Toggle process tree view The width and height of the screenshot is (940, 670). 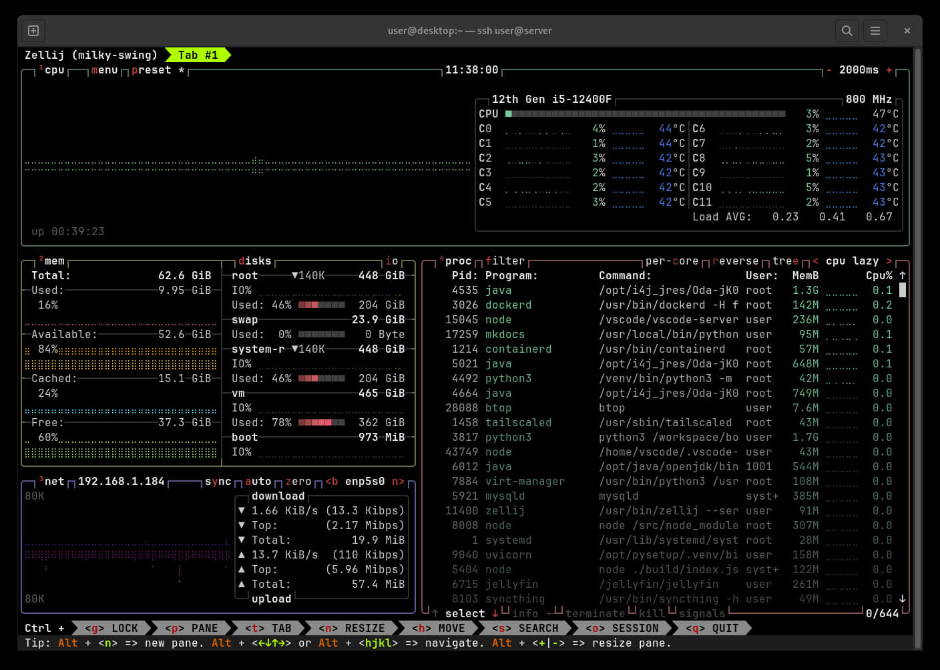tap(785, 261)
